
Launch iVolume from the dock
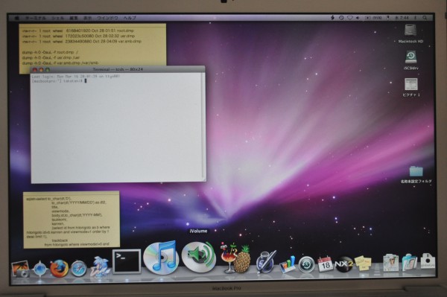[198, 257]
